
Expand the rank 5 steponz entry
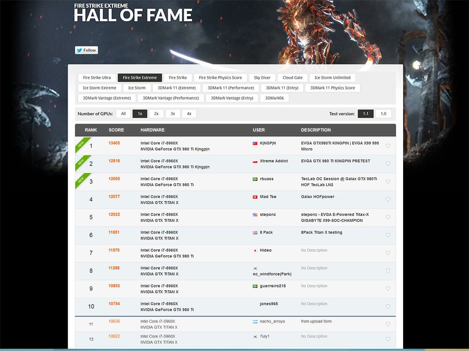tap(387, 218)
